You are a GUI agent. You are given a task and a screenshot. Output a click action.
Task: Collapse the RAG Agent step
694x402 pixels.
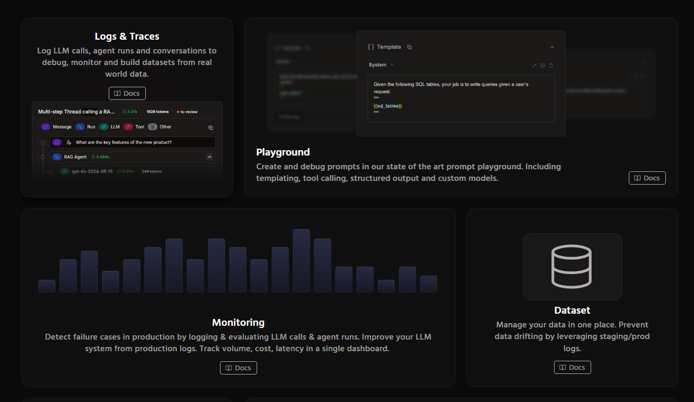[209, 157]
